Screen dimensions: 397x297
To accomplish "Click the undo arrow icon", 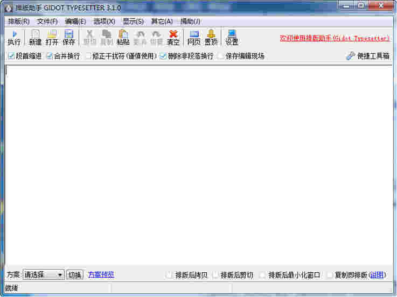I will 140,38.
